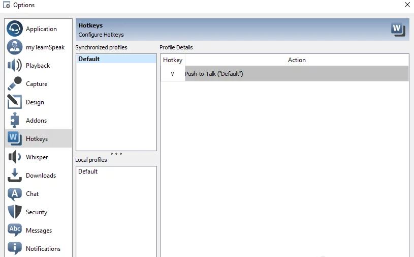
Task: Close the Options window
Action: click(x=407, y=5)
